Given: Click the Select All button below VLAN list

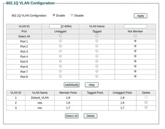Looking at the screenshot, I should click(x=72, y=116).
